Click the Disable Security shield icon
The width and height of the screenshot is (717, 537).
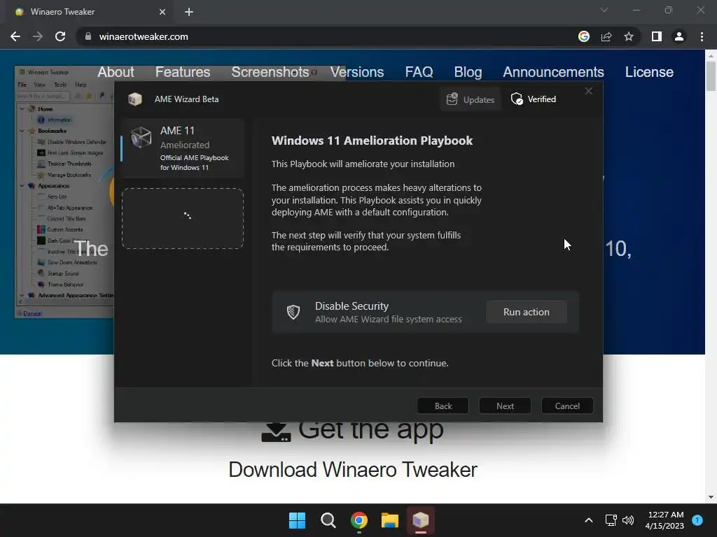click(293, 313)
